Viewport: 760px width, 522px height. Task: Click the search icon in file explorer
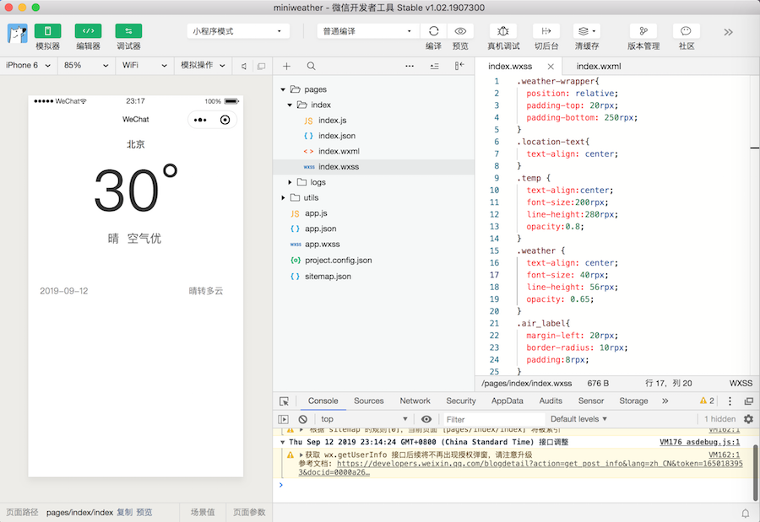click(311, 66)
